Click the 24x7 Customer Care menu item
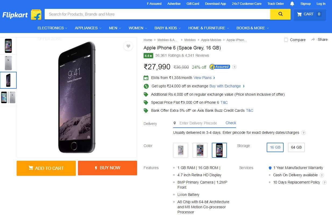This screenshot has height=215, width=332. (247, 3)
